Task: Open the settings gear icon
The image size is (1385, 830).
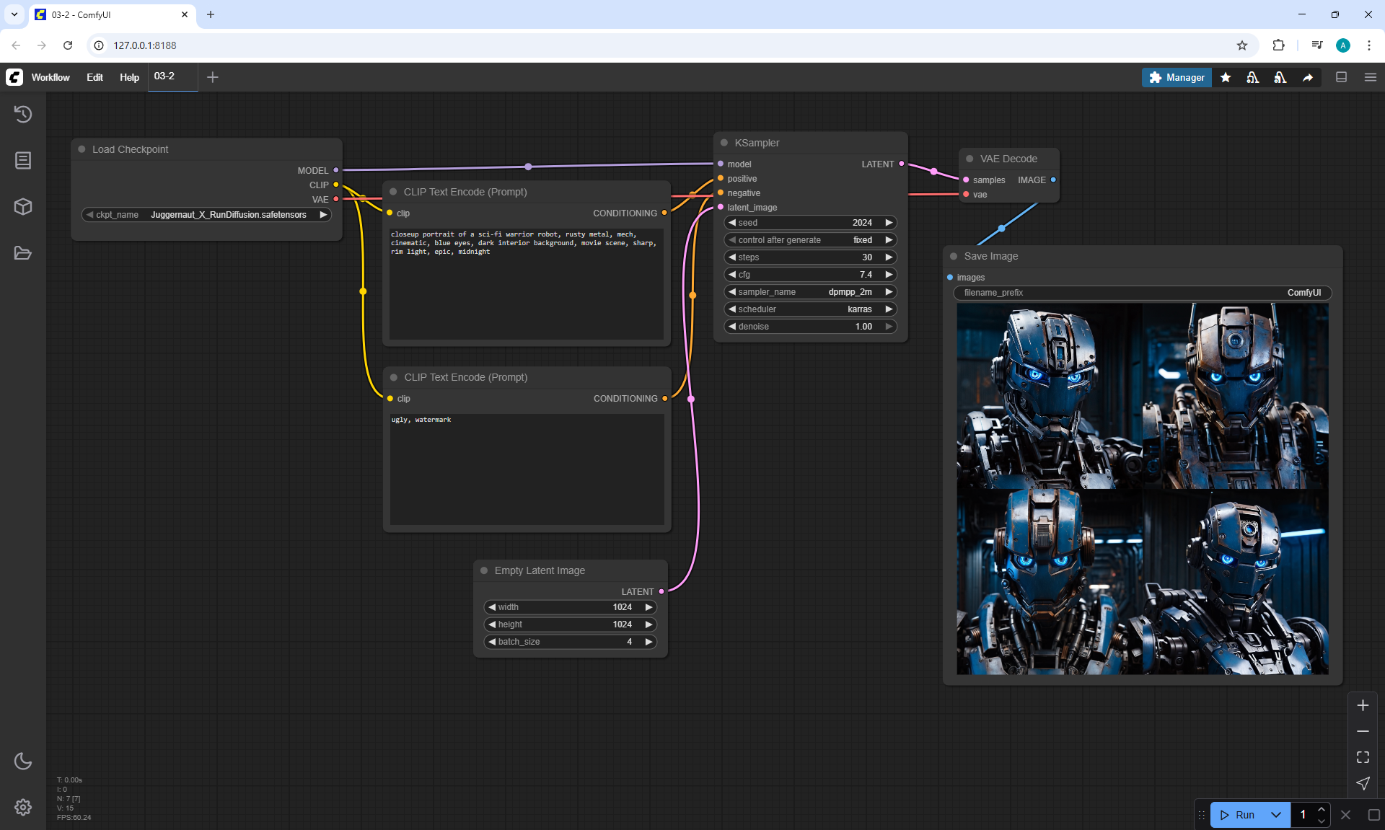Action: 23,807
